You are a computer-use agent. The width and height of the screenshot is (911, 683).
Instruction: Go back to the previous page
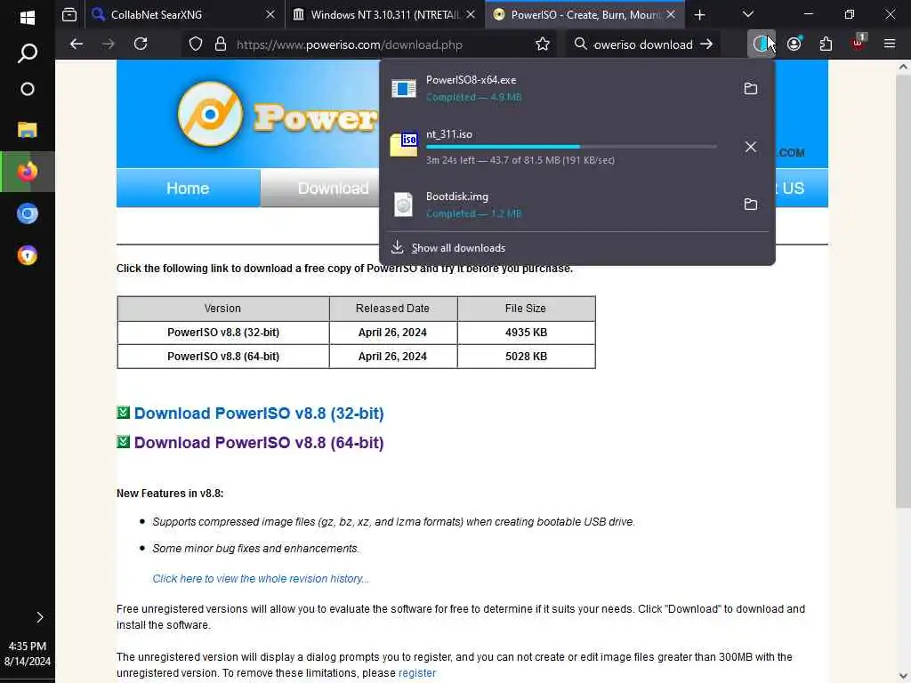point(77,44)
